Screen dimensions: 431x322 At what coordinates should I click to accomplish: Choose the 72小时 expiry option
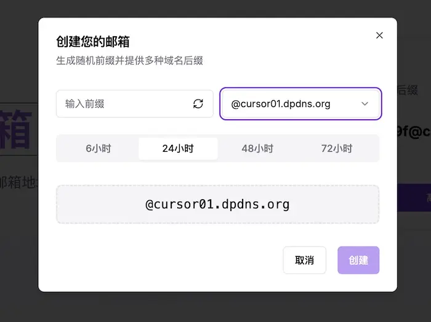click(x=337, y=148)
